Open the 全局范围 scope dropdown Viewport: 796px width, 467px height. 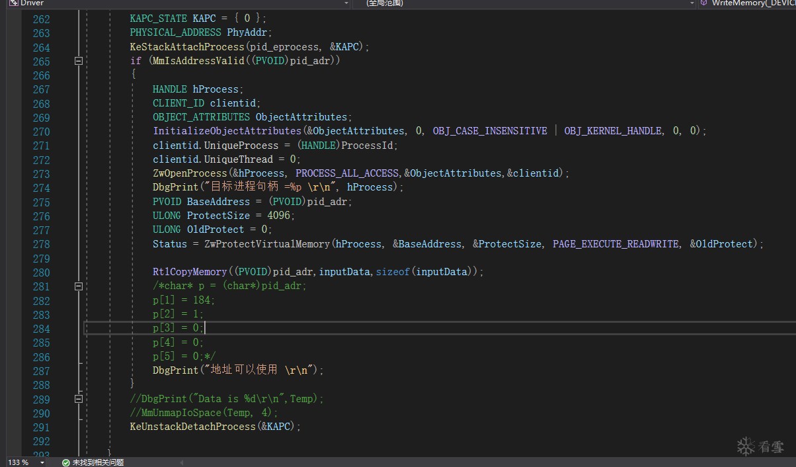click(693, 3)
